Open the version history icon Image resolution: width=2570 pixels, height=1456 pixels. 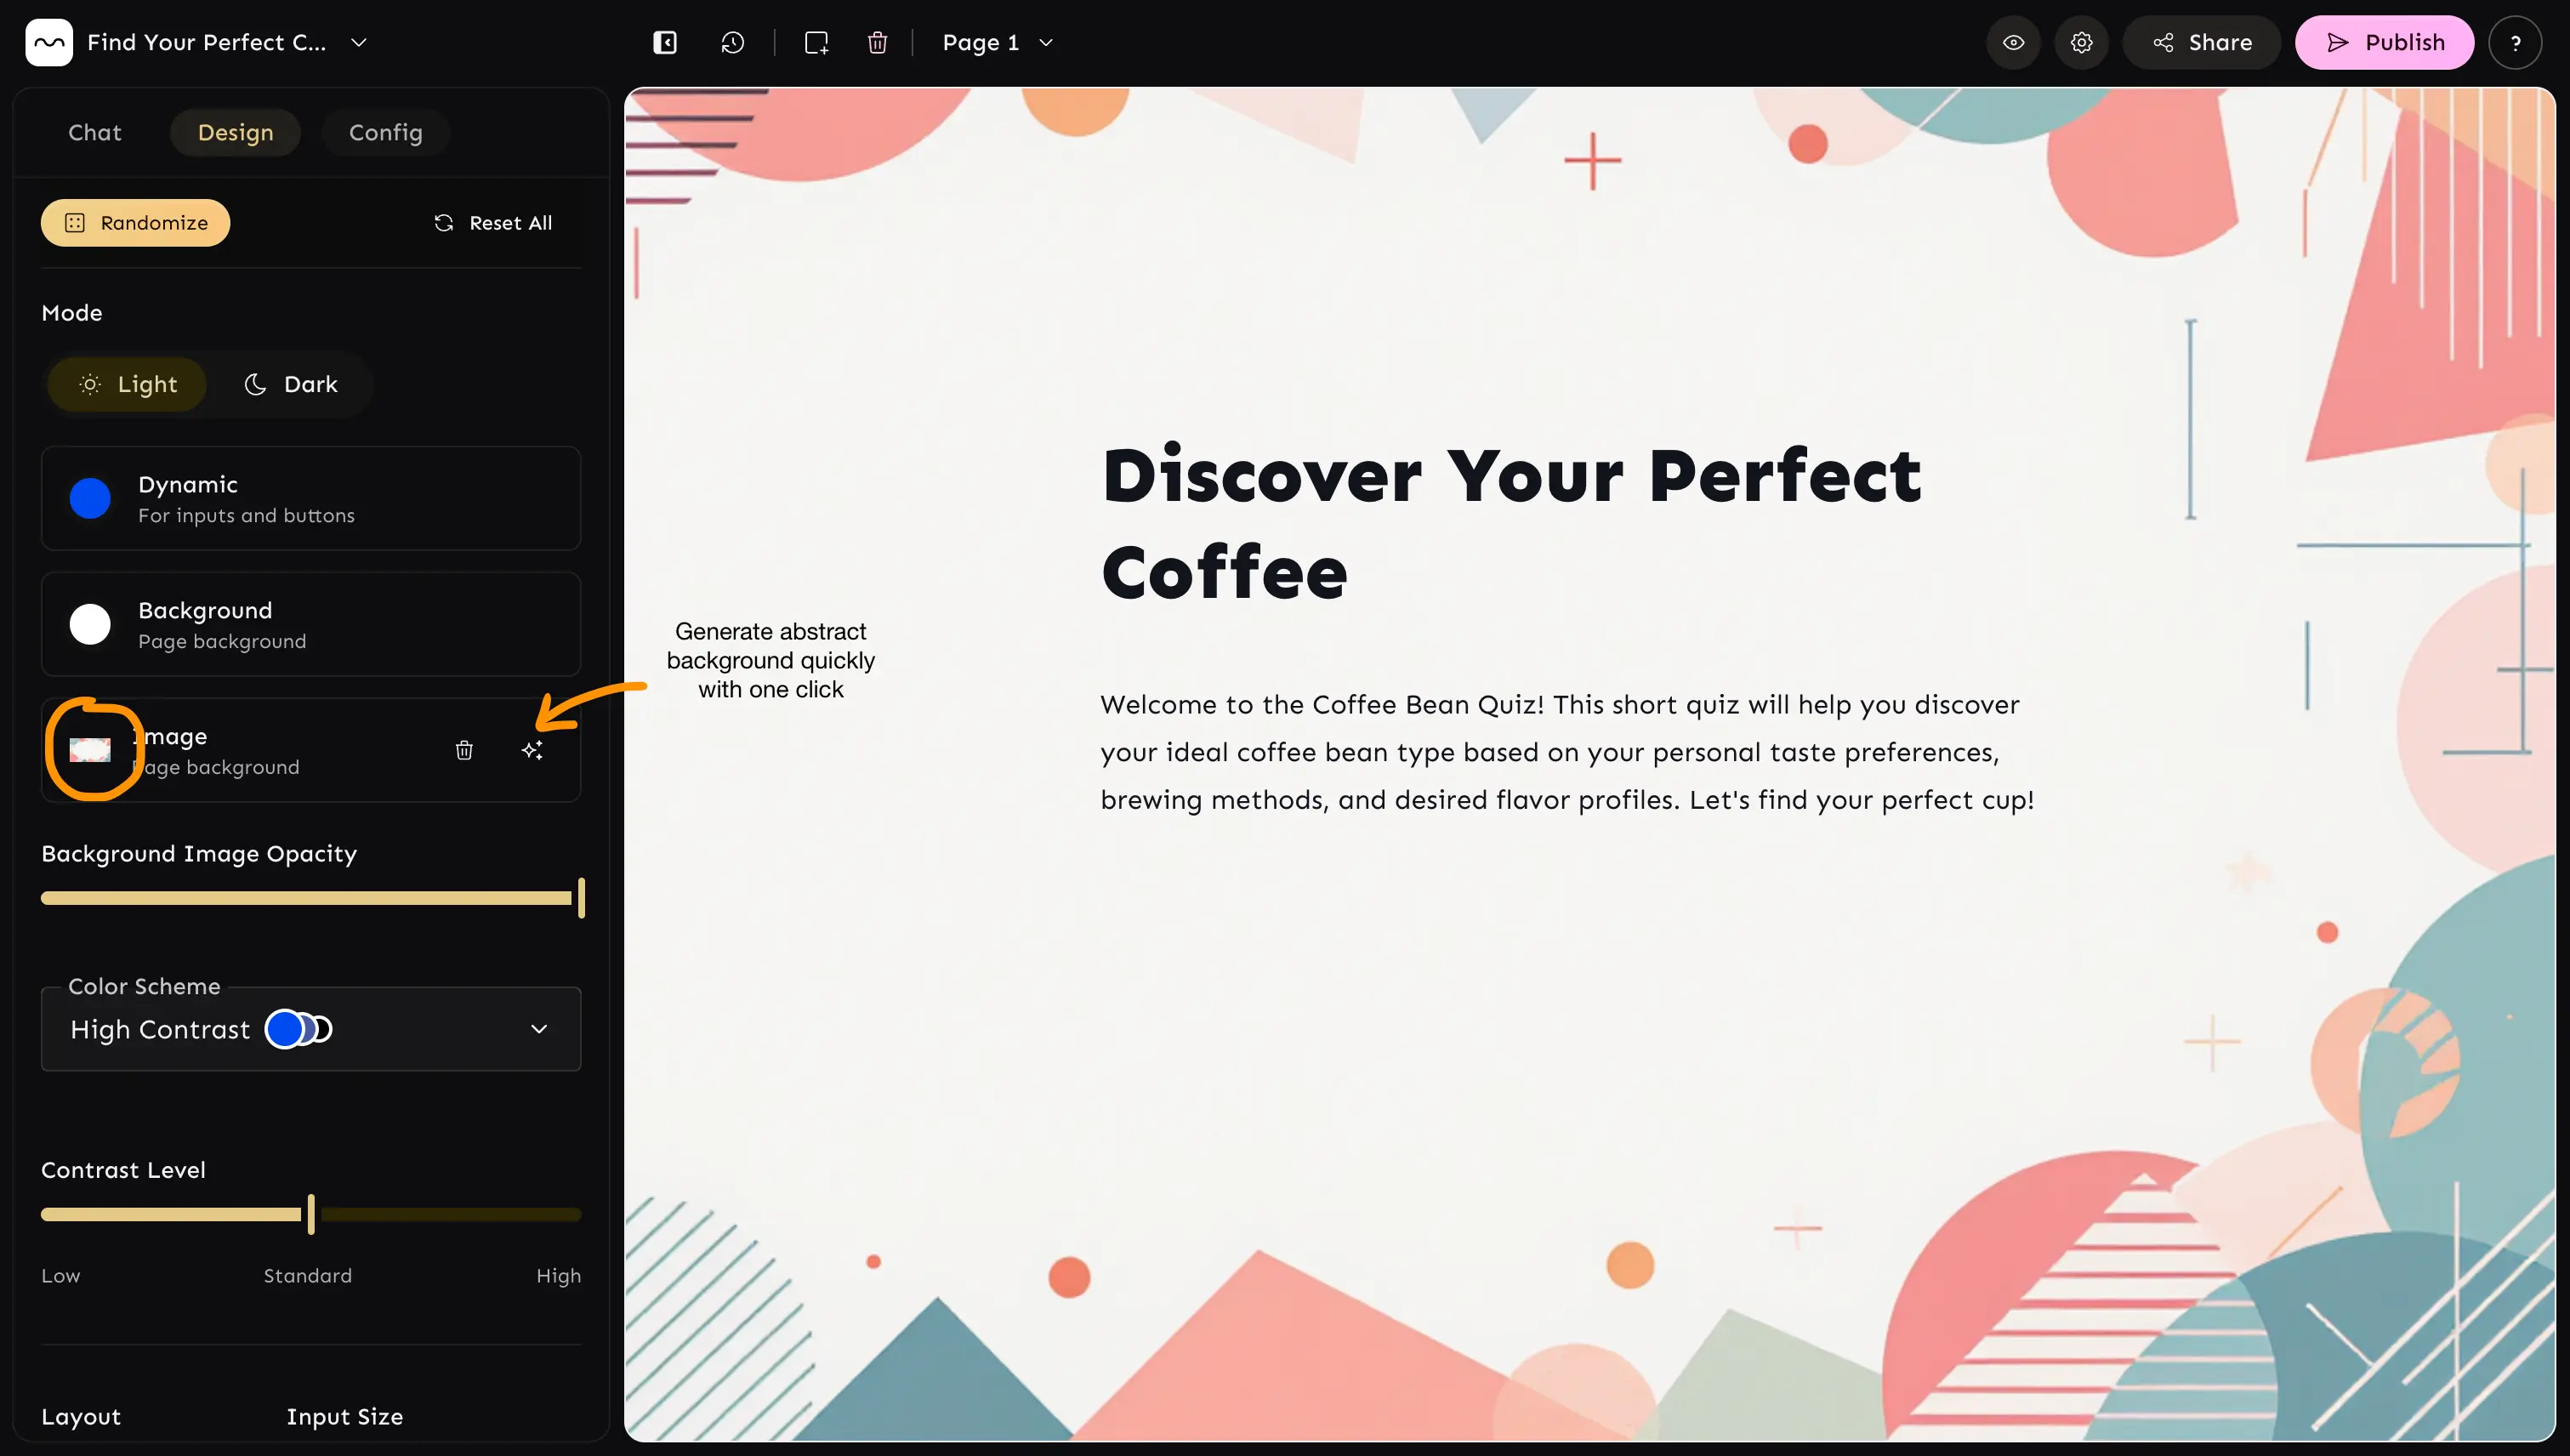733,42
